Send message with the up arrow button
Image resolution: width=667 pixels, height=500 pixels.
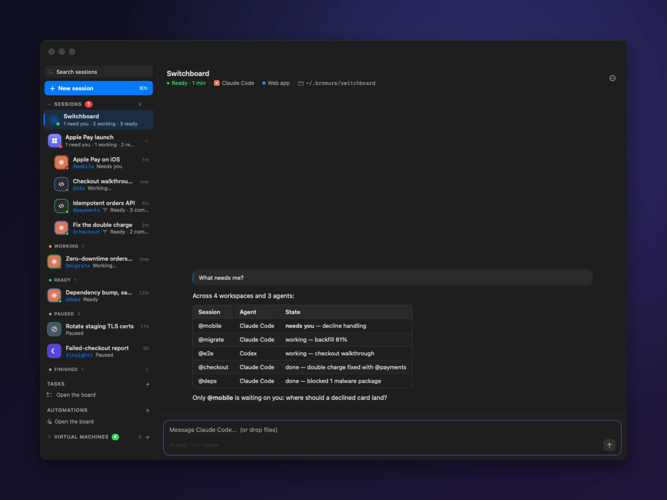[x=609, y=445]
